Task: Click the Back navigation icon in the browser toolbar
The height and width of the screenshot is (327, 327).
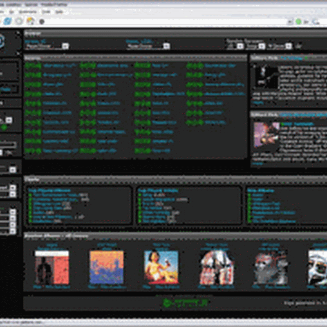Action: (x=7, y=20)
